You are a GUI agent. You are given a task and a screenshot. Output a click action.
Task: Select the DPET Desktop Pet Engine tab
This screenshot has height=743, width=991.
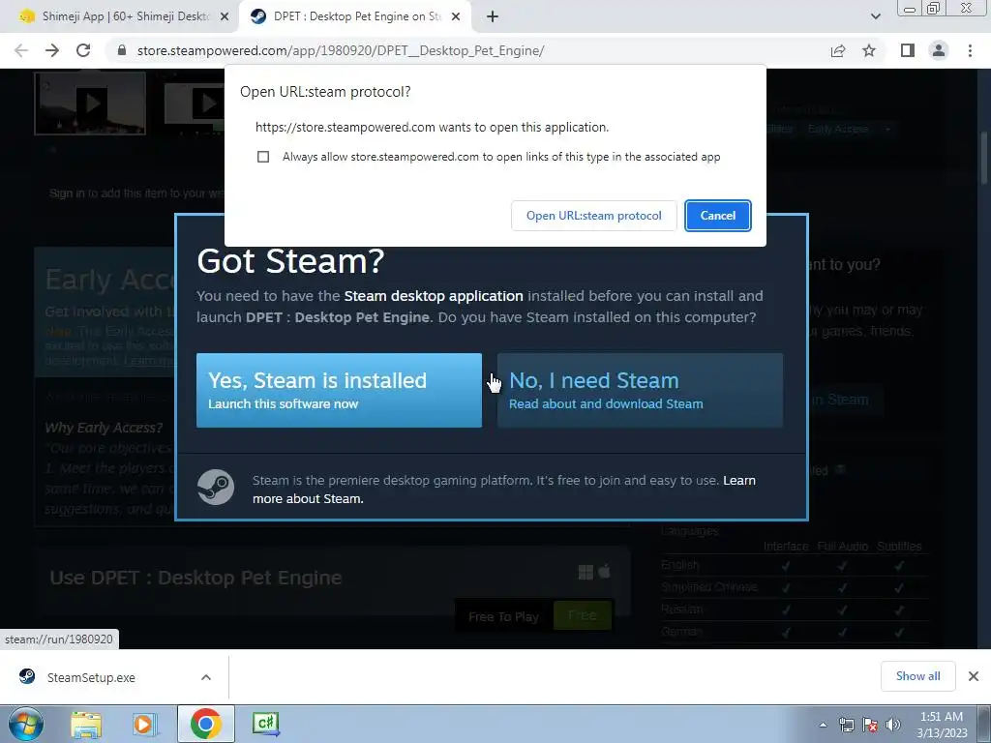click(357, 16)
